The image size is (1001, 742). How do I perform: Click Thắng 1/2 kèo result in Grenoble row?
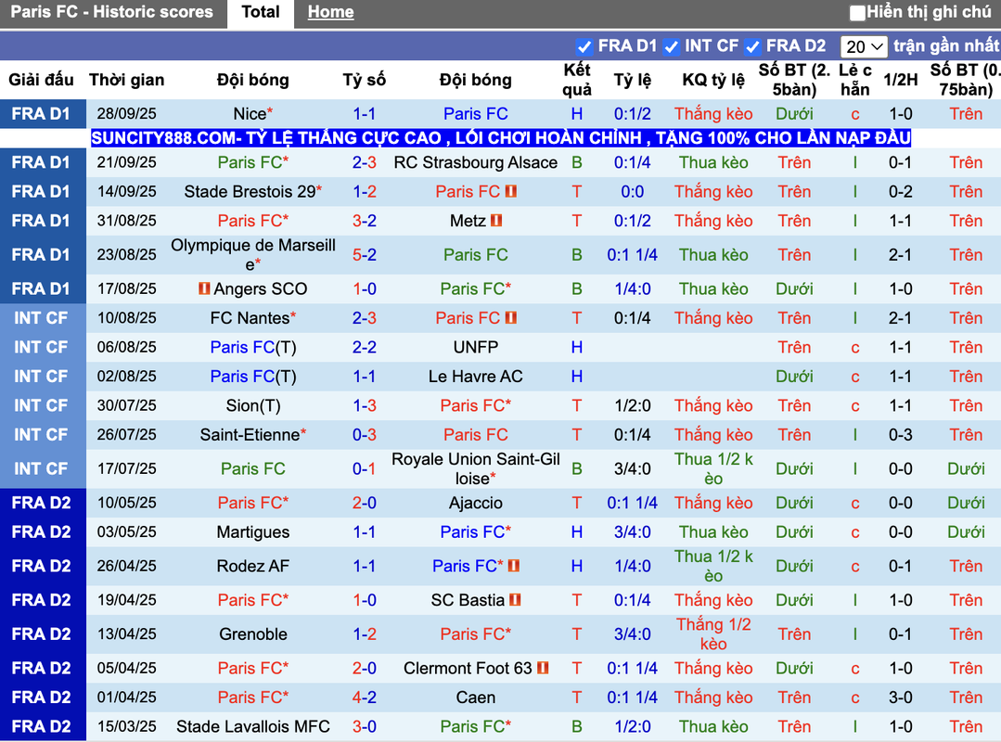coord(713,634)
